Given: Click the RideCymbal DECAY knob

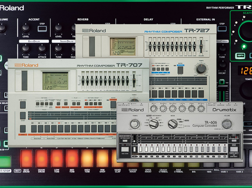Looking at the screenshot, I should tap(222, 65).
